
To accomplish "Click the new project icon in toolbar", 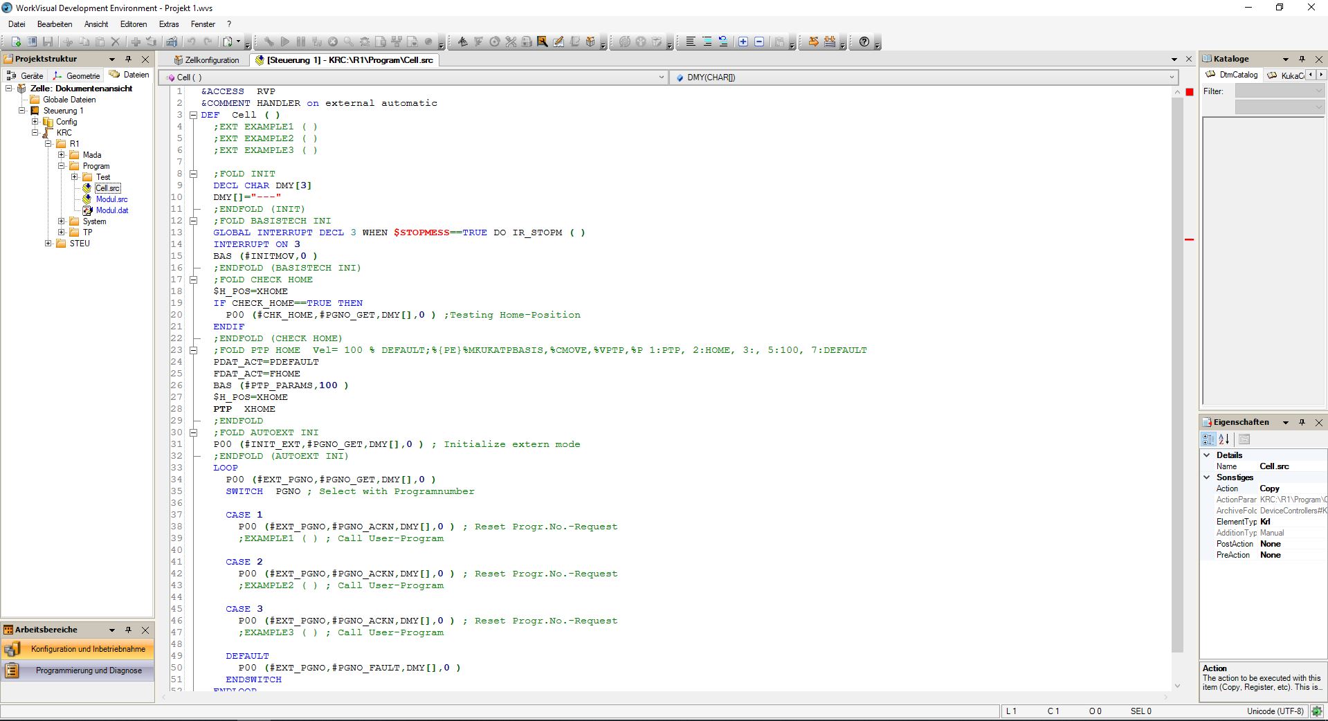I will click(x=15, y=42).
